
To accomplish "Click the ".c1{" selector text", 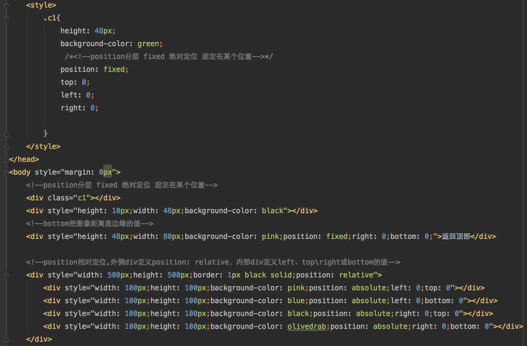I will pyautogui.click(x=52, y=18).
